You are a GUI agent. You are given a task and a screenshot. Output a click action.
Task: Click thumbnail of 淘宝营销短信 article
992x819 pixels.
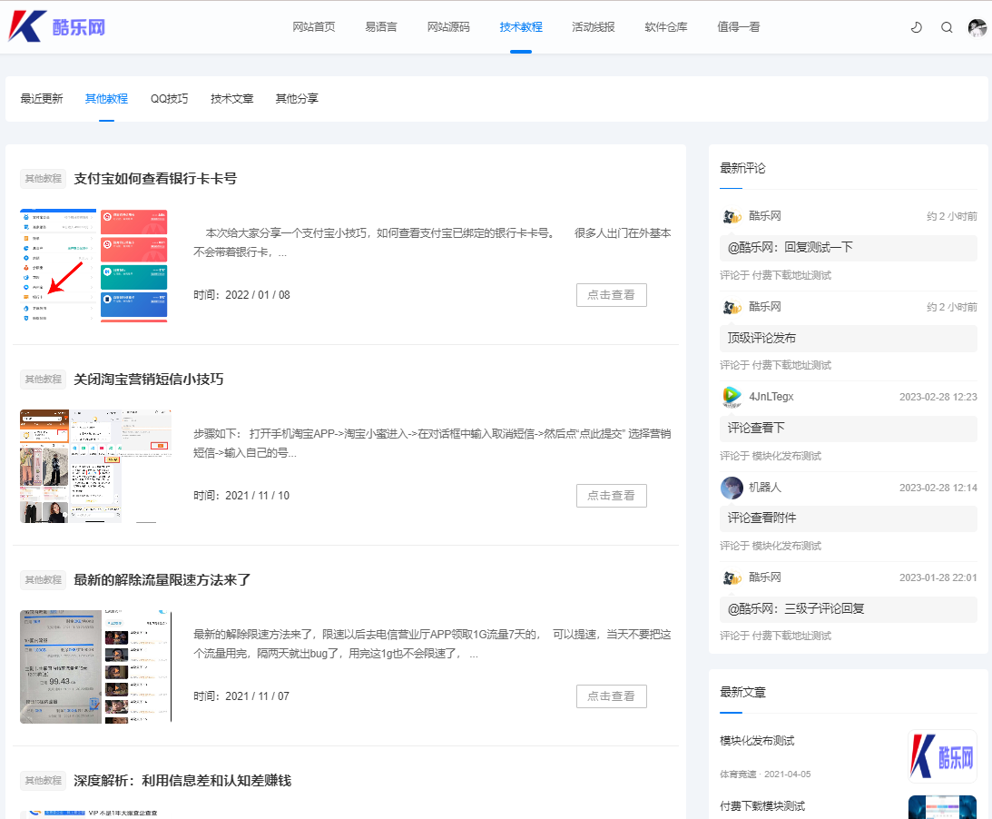click(95, 466)
